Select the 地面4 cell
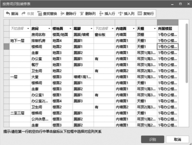This screenshot has height=145, width=192. [x=62, y=41]
